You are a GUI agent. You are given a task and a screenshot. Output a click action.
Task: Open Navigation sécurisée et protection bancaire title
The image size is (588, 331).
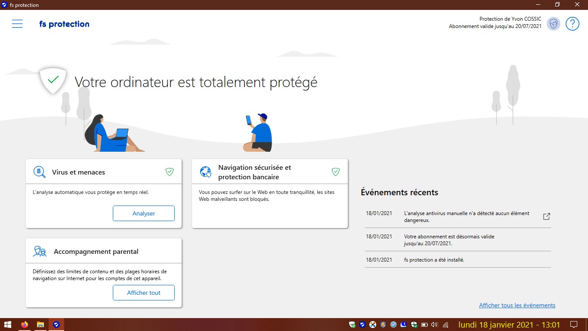pyautogui.click(x=255, y=172)
